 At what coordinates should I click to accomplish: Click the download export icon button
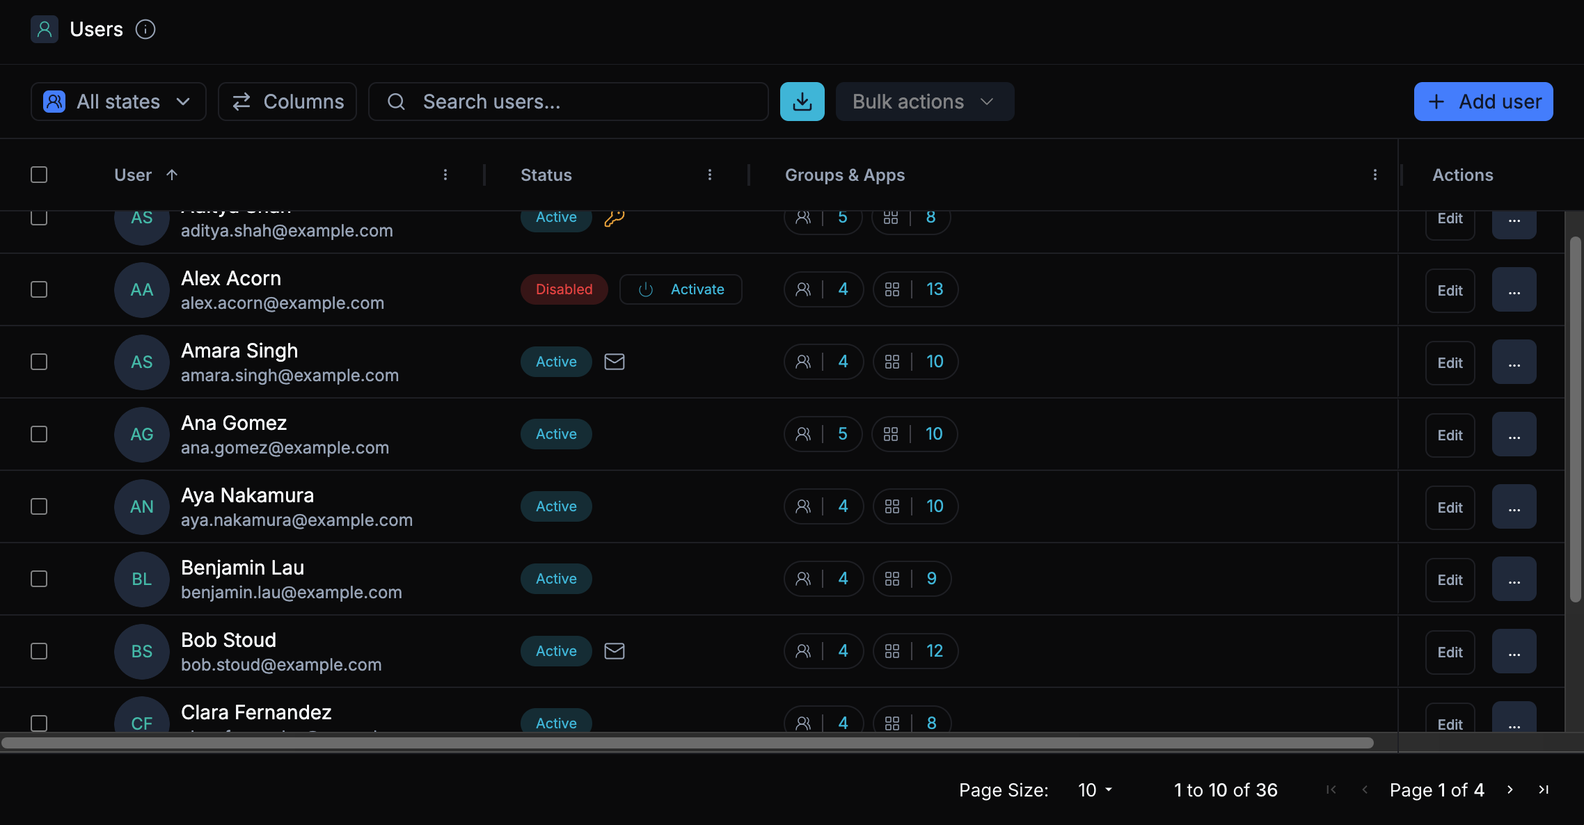(x=802, y=102)
